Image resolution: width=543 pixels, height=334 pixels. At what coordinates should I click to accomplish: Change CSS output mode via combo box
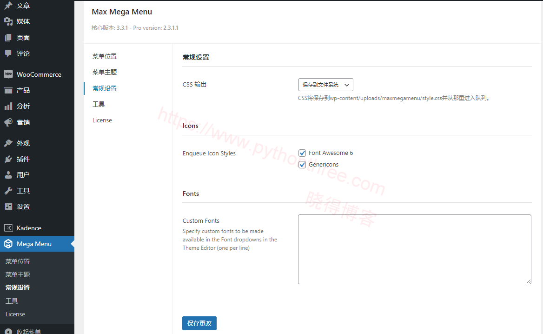click(x=325, y=85)
